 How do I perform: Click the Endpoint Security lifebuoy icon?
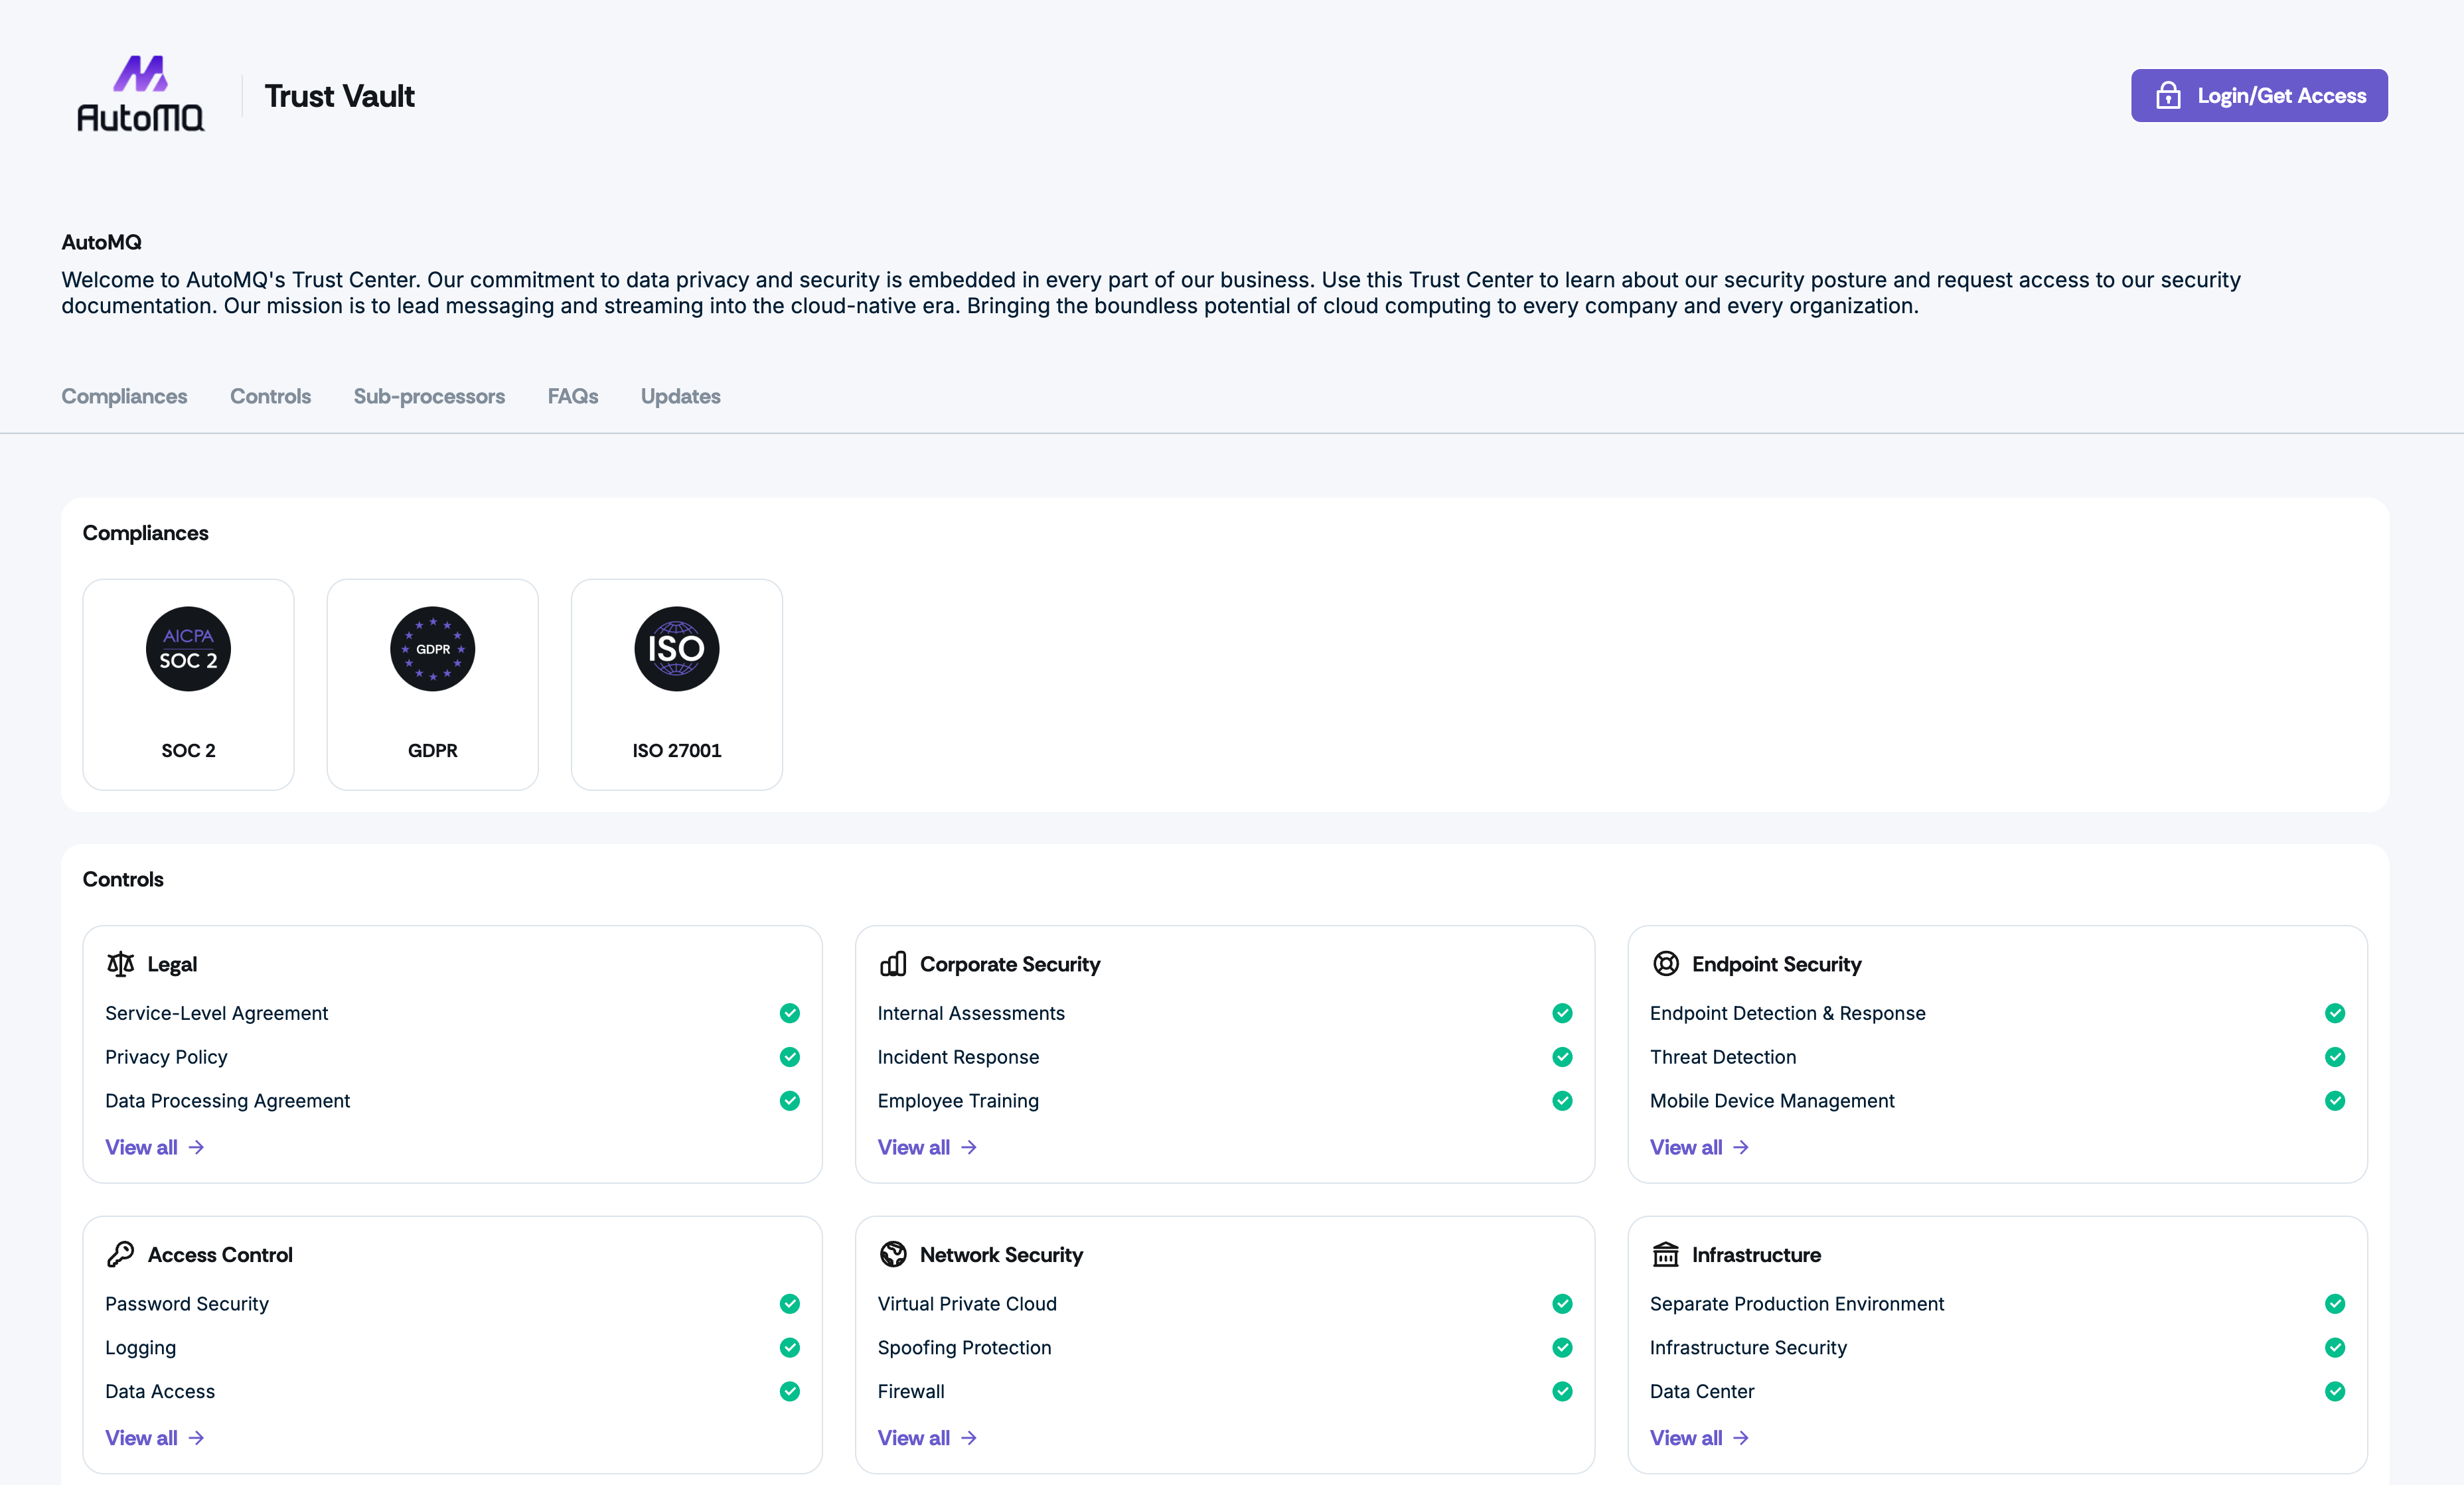click(1666, 963)
